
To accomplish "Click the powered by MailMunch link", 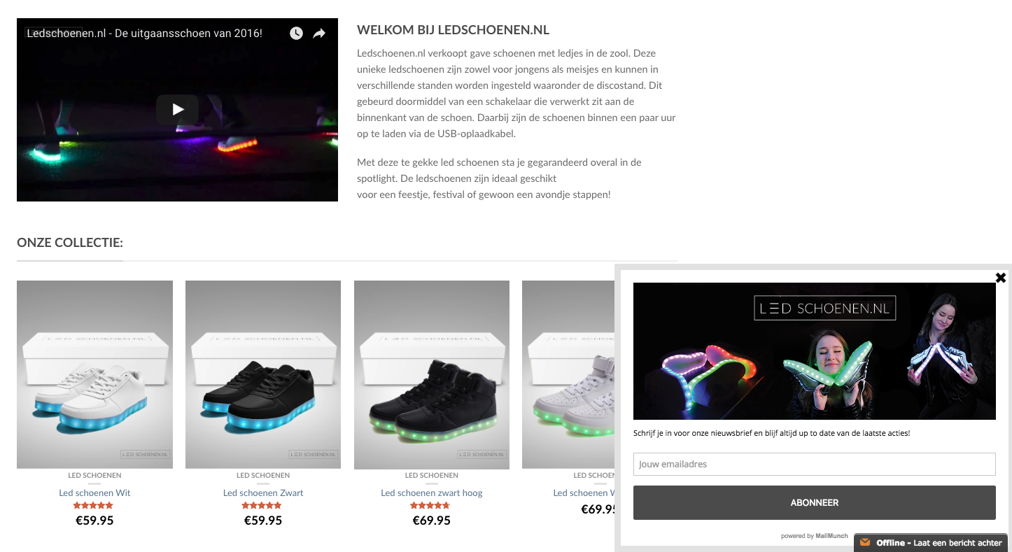I will click(x=814, y=536).
